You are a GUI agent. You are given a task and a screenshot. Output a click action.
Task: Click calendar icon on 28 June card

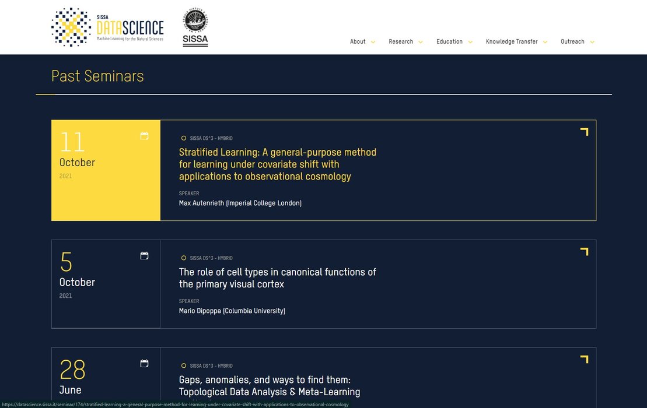[145, 364]
